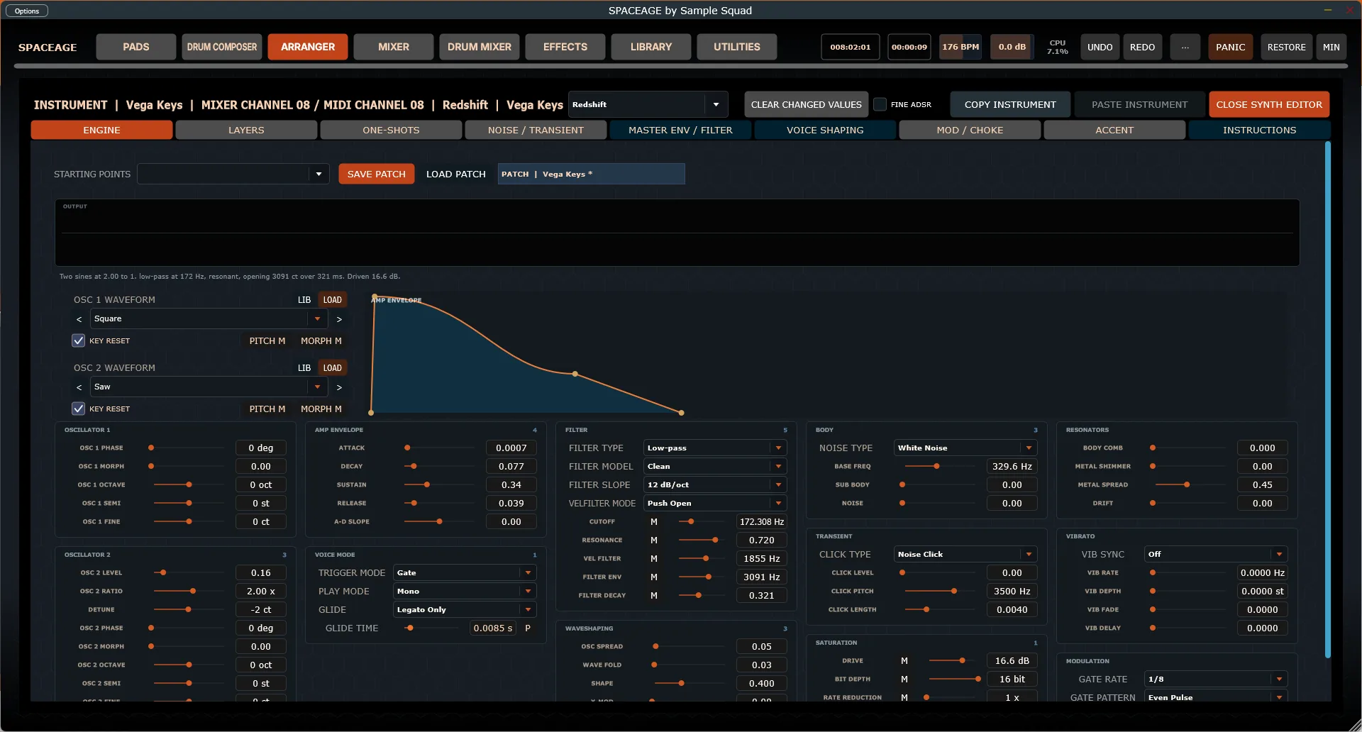Click LIB for OSC 2 waveform
This screenshot has width=1362, height=732.
click(x=304, y=368)
